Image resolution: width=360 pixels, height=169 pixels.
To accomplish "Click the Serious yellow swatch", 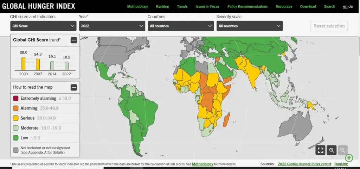I will [x=15, y=118].
